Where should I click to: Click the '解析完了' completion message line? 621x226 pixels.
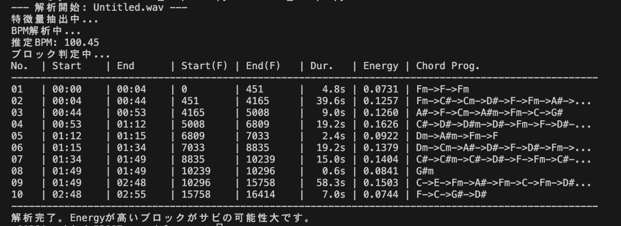(x=160, y=218)
